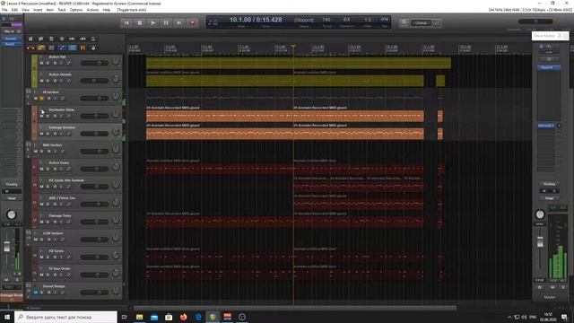Viewport: 574px width, 323px height.
Task: Toggle locking toolbar padlock icon
Action: [93, 48]
